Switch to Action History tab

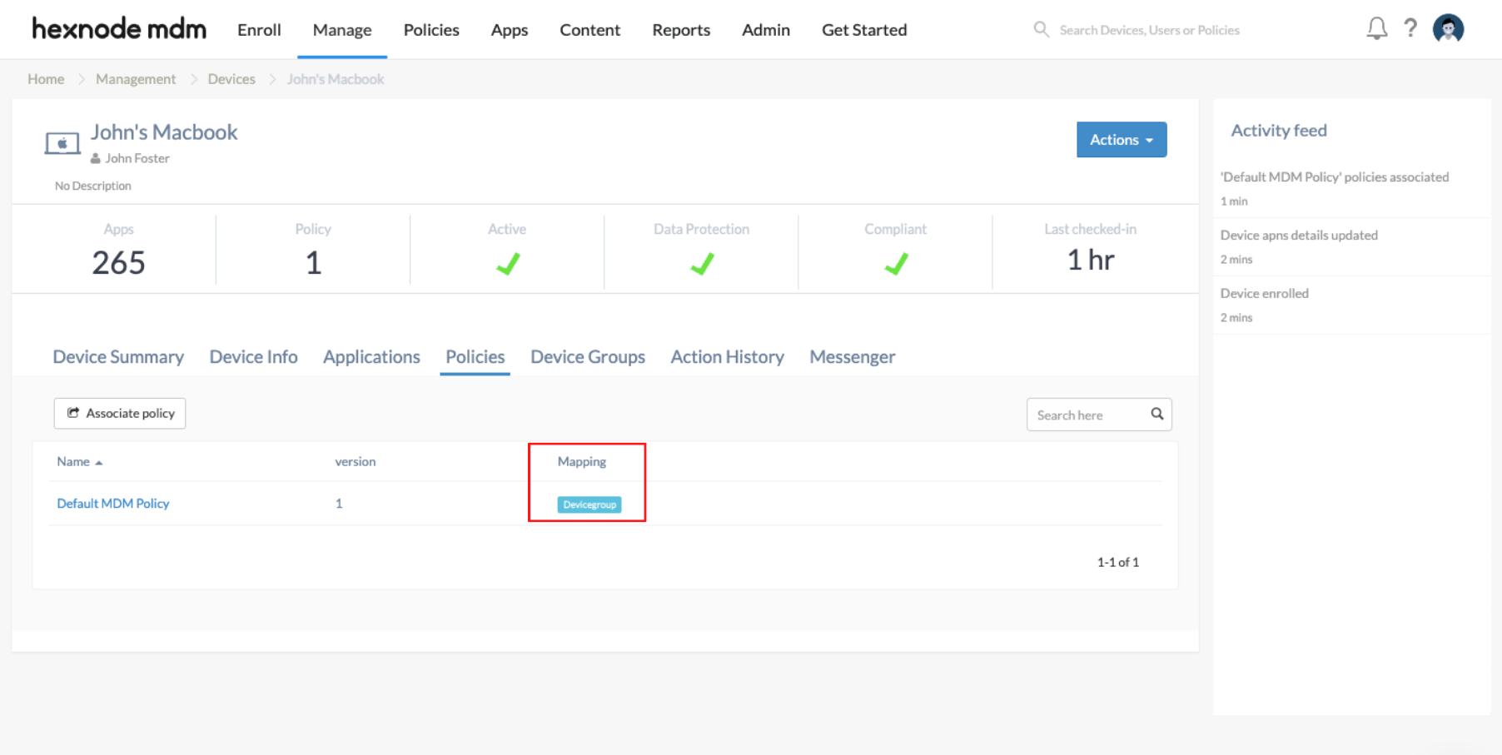[728, 356]
